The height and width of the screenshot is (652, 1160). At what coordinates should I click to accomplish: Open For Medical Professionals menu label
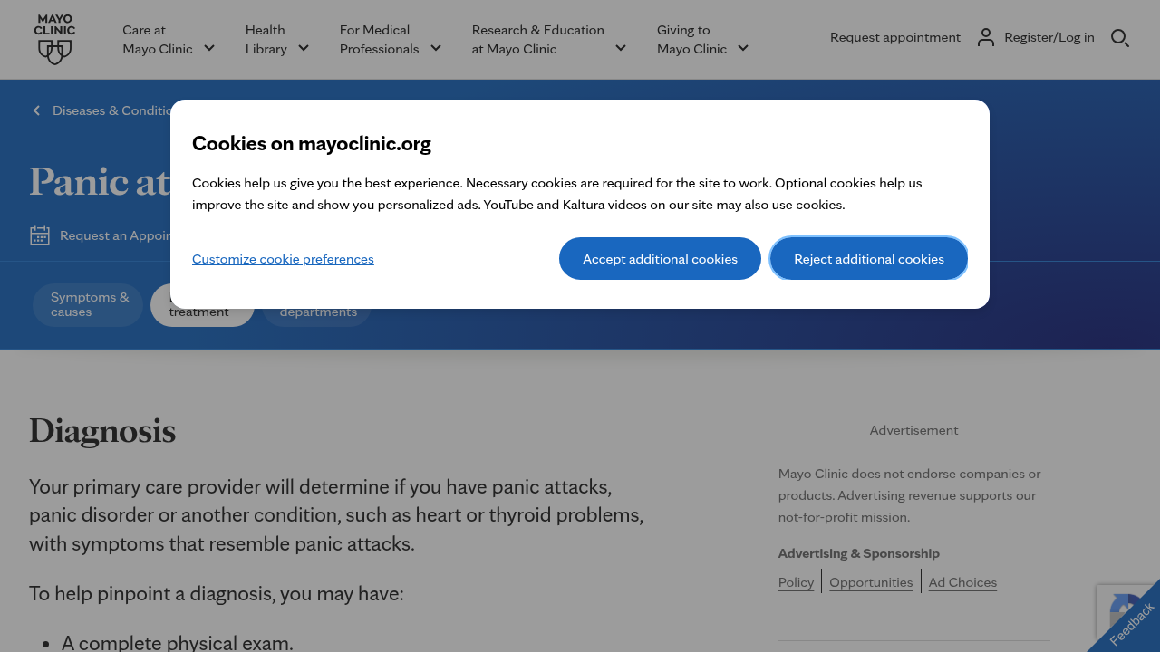click(x=379, y=39)
